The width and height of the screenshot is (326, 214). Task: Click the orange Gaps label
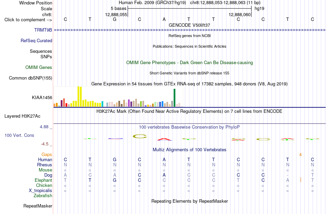point(47,154)
